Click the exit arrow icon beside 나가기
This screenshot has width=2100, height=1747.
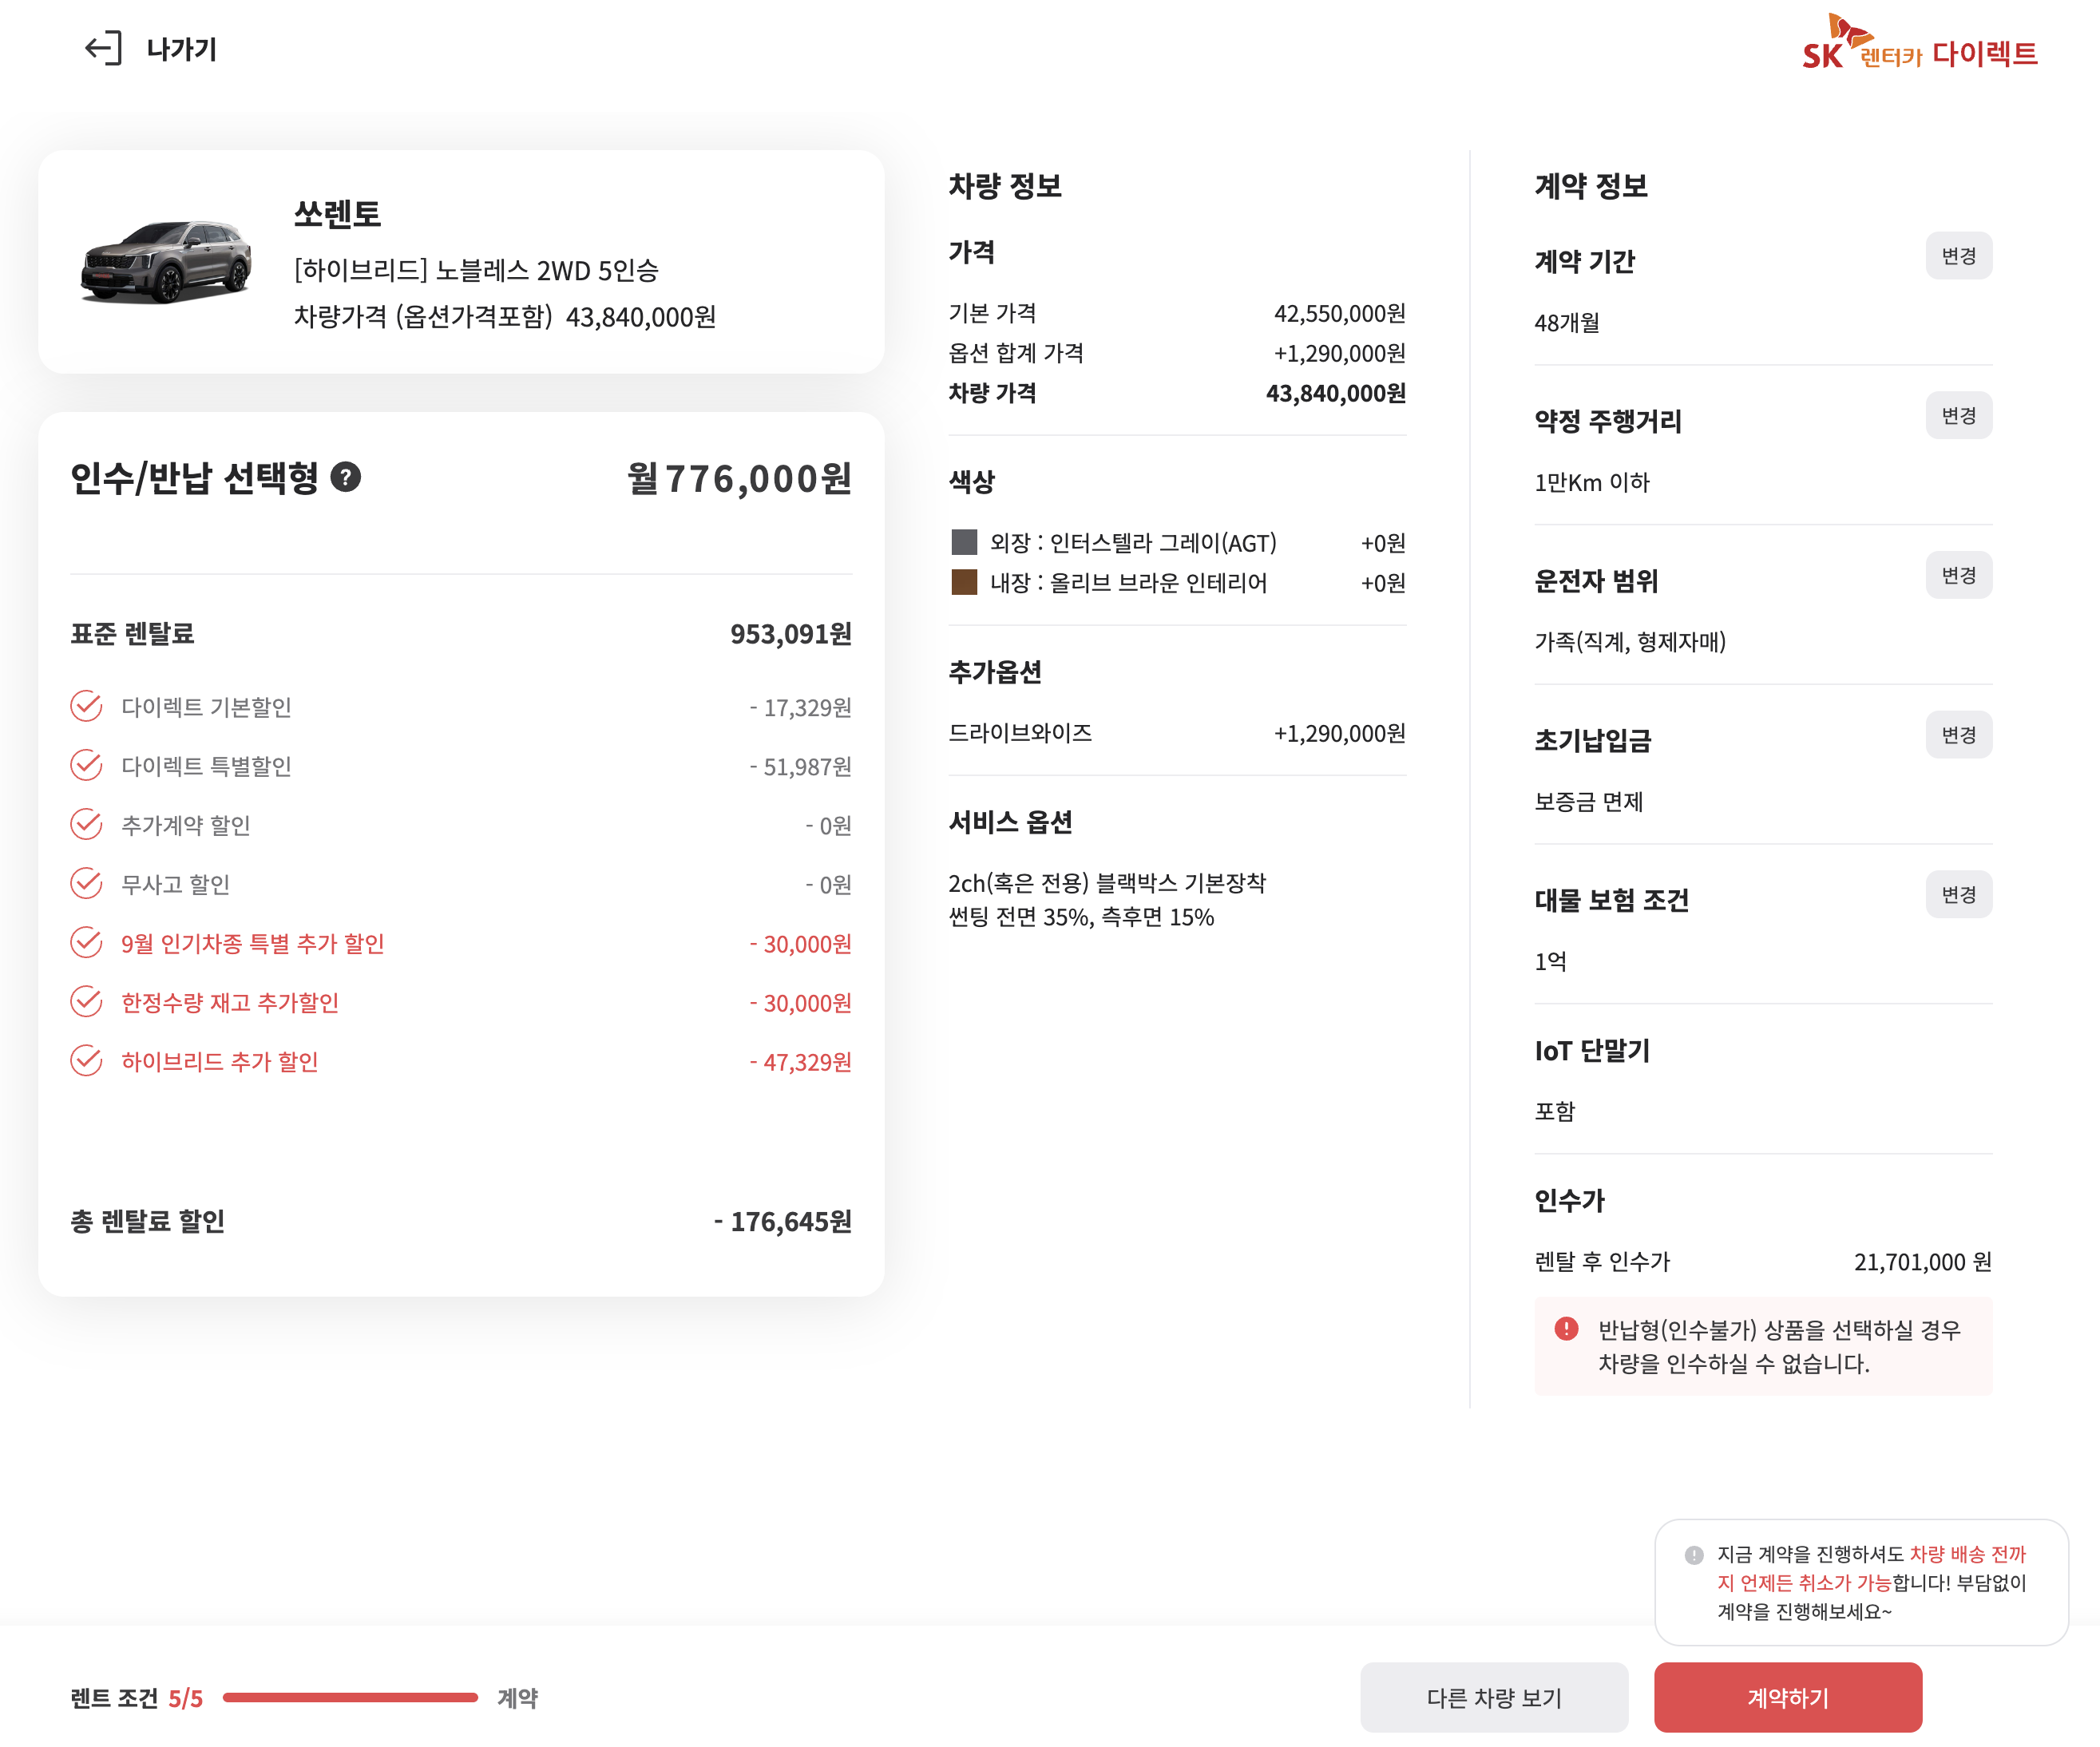[x=103, y=48]
